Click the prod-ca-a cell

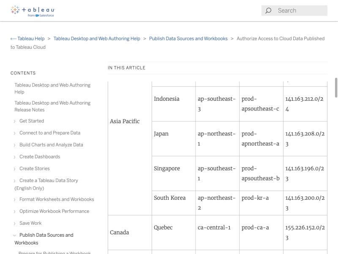click(x=261, y=232)
